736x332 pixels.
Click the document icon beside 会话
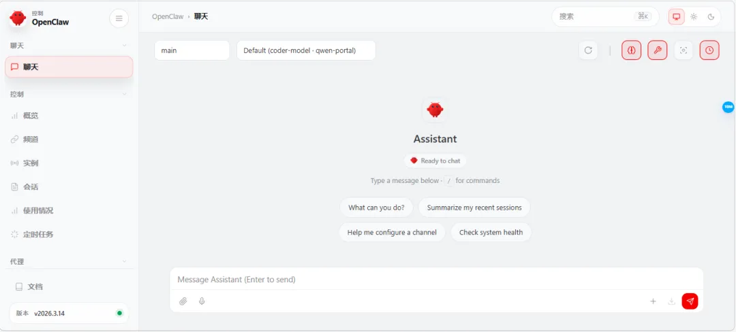(14, 187)
